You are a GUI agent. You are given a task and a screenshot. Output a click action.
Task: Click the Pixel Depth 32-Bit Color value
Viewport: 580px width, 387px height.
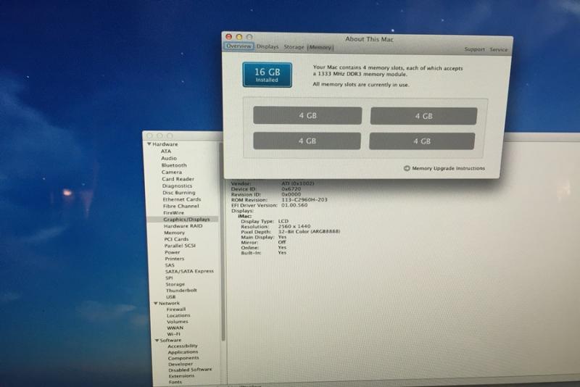coord(309,231)
